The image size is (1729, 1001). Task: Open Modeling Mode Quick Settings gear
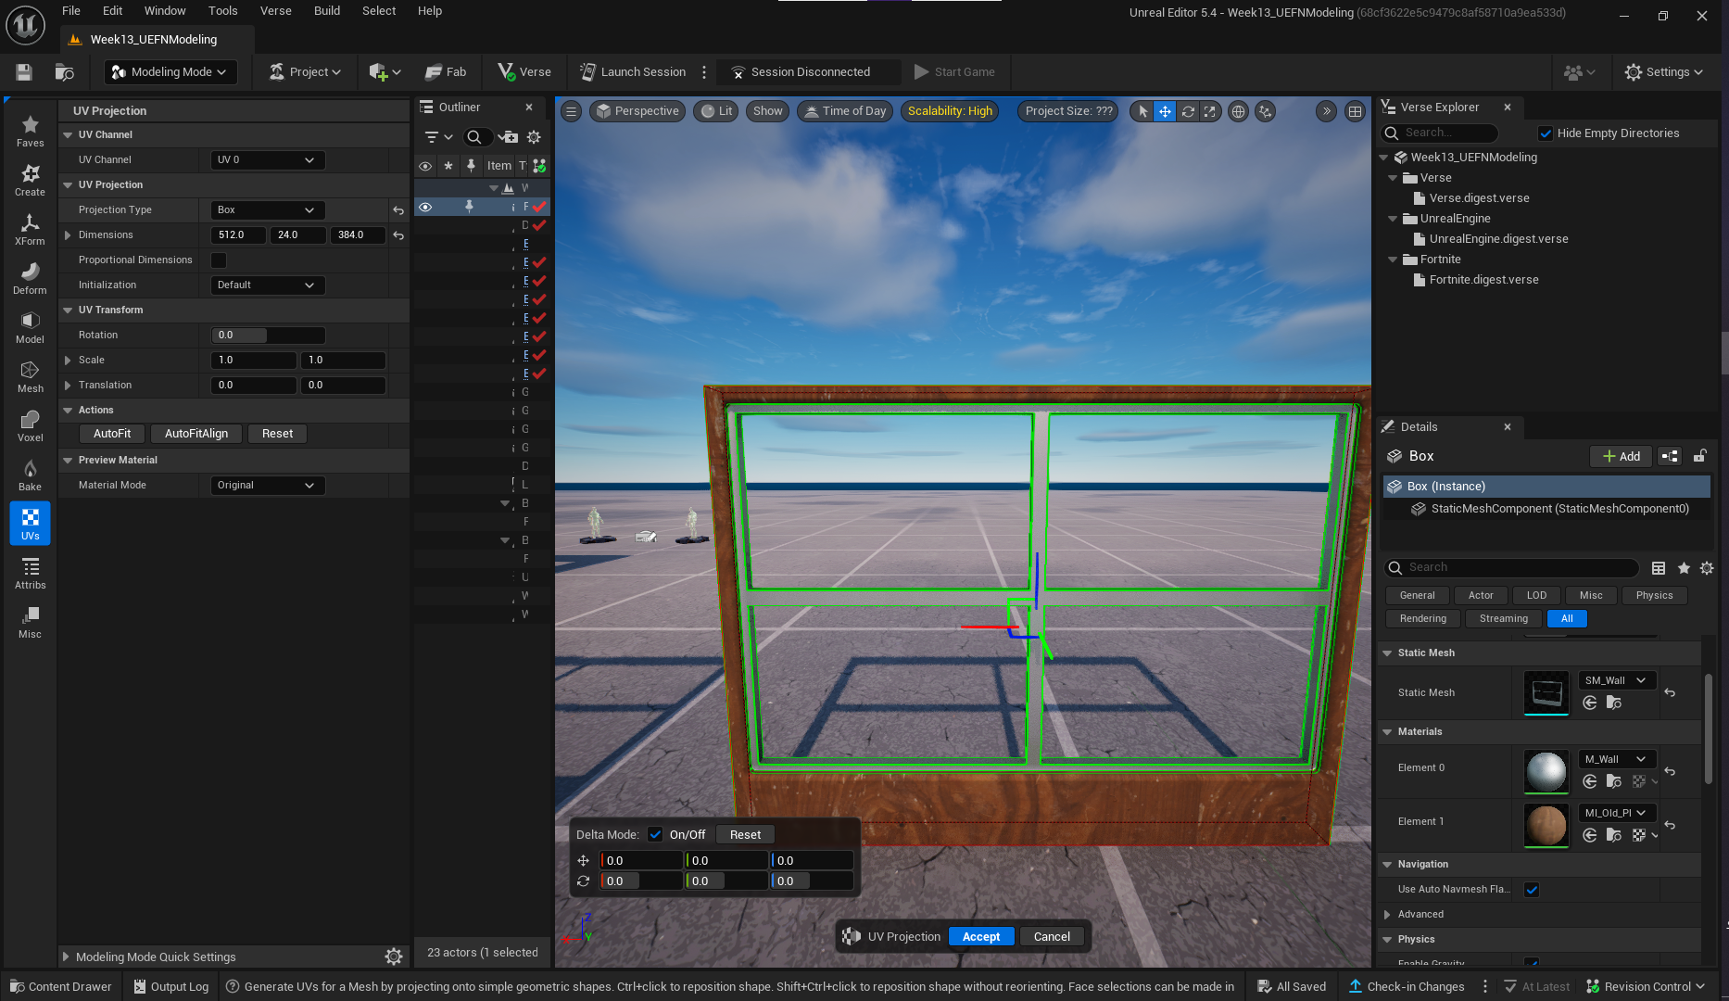pos(394,957)
